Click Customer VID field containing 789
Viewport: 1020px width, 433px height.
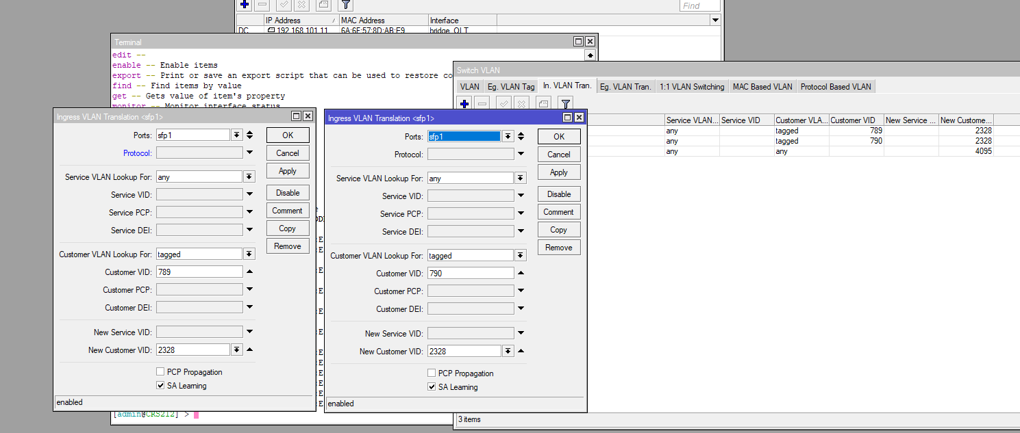199,272
